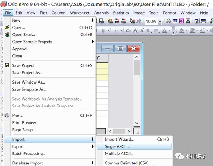Open Format toolbar overflow options chevron
Screen dimensions: 213x166
pos(173,33)
